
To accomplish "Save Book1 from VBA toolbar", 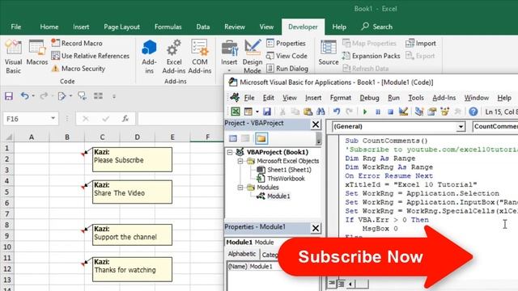I will click(x=267, y=112).
